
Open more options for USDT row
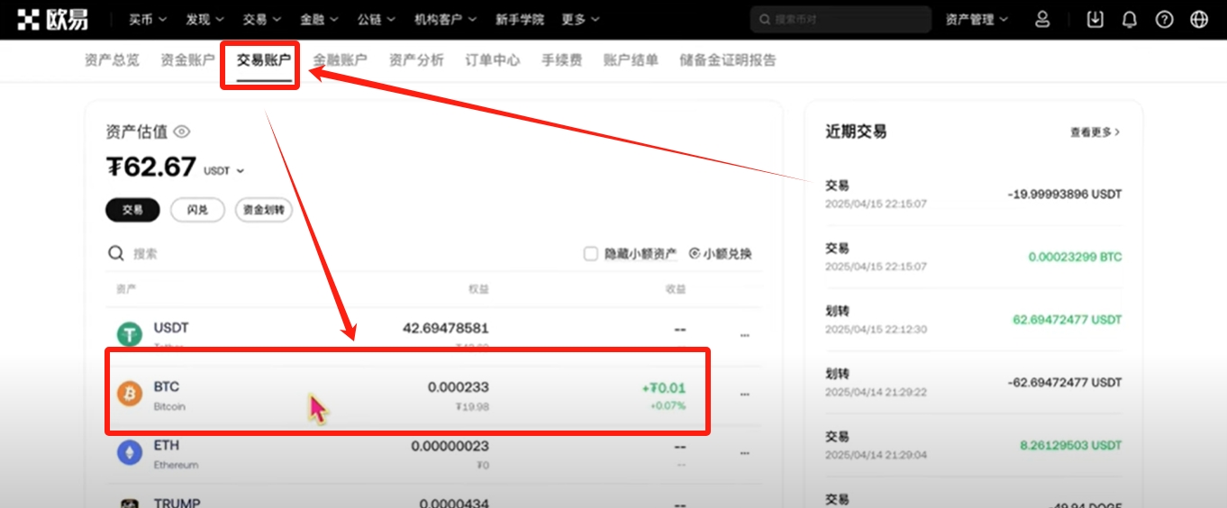point(744,335)
